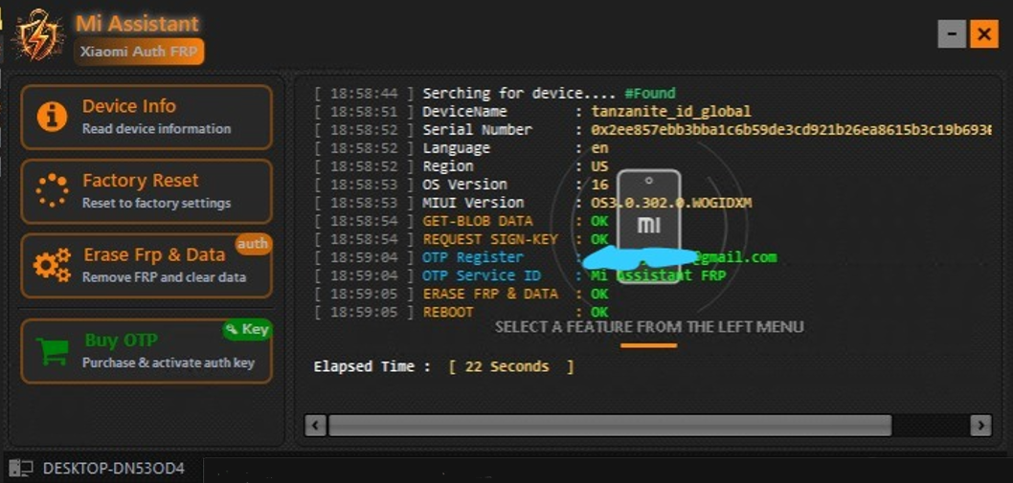Click the Serial Number value line
Viewport: 1013px width, 483px height.
[792, 130]
